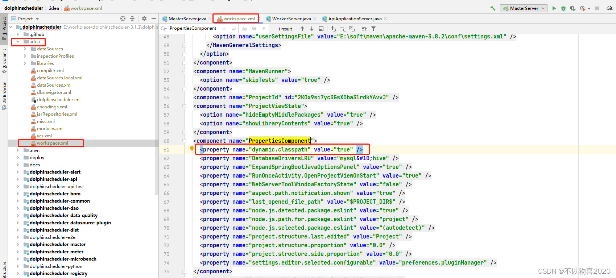This screenshot has height=278, width=616.
Task: Open the DB Browser side tab
Action: [4, 95]
